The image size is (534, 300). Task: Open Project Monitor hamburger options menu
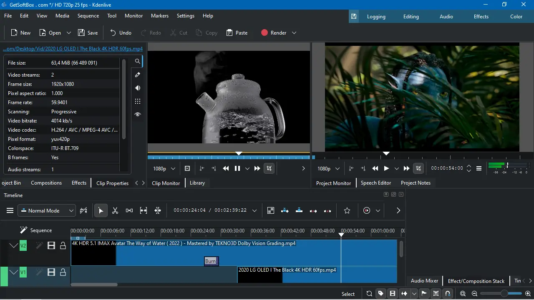[479, 168]
